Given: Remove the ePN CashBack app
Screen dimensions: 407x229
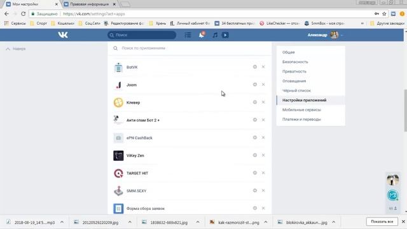Looking at the screenshot, I should click(263, 137).
